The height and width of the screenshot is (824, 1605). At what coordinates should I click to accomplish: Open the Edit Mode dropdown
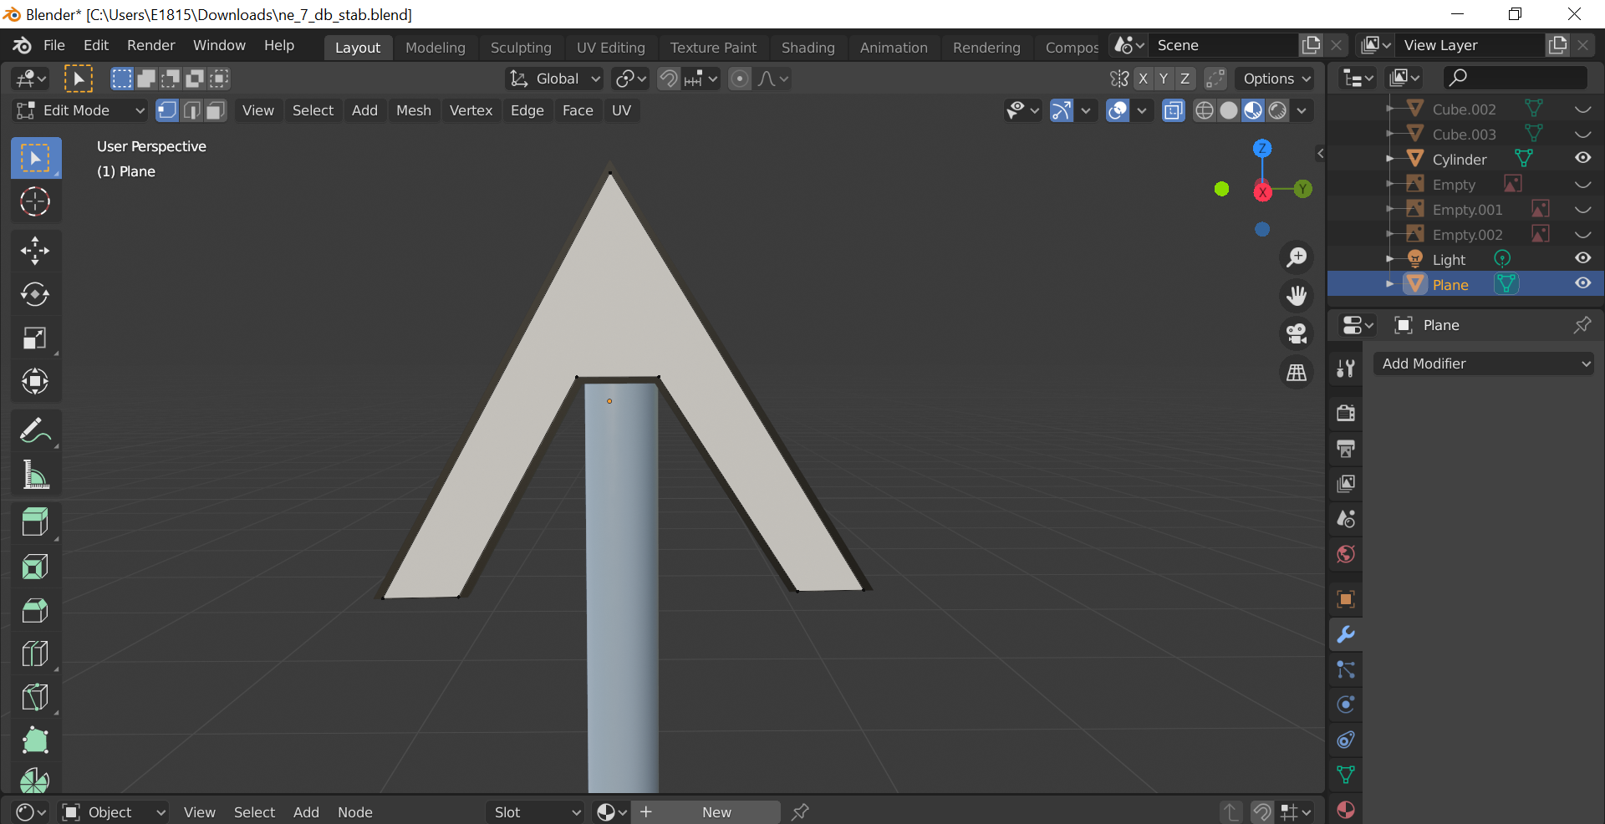(x=80, y=110)
